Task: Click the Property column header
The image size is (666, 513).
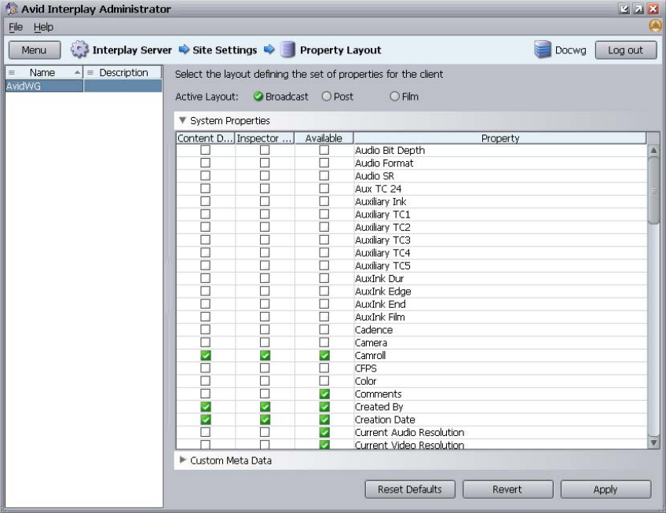Action: pyautogui.click(x=500, y=138)
